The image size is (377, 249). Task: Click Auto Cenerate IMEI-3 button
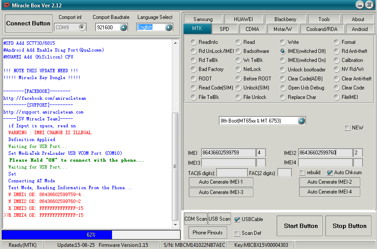tap(221, 192)
